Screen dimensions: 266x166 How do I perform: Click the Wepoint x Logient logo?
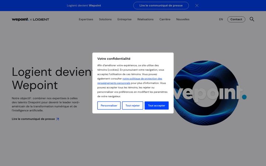point(31,19)
